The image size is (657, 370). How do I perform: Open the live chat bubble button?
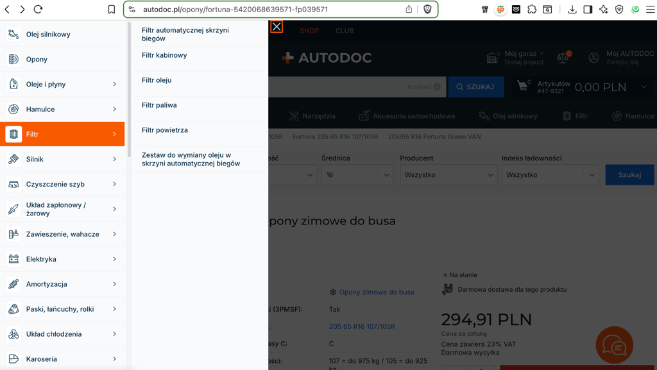tap(614, 345)
